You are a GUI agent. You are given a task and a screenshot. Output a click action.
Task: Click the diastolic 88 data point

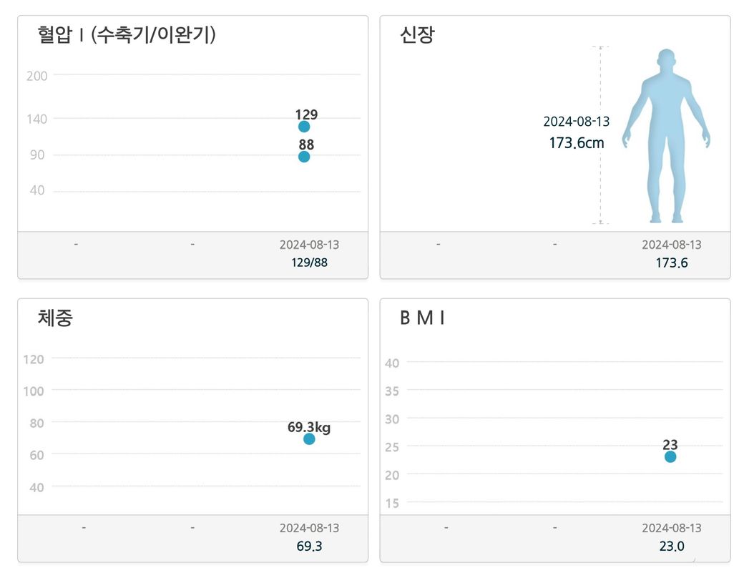(304, 157)
